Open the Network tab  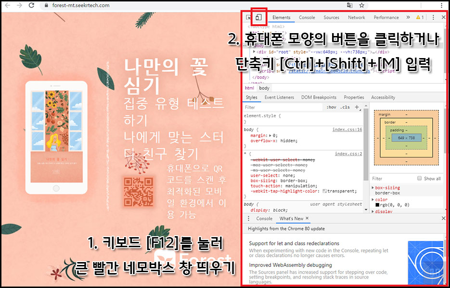point(357,17)
